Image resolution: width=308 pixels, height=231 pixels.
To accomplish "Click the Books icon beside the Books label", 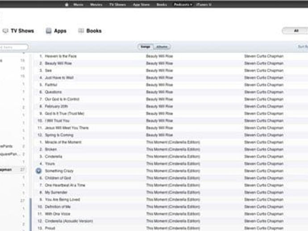I will click(81, 31).
